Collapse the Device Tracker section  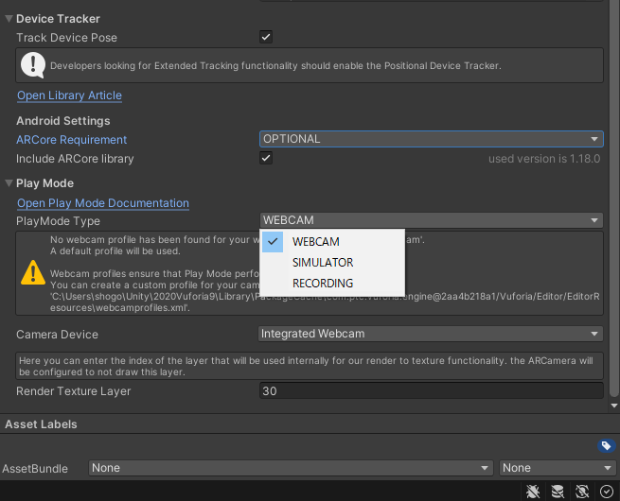click(9, 19)
